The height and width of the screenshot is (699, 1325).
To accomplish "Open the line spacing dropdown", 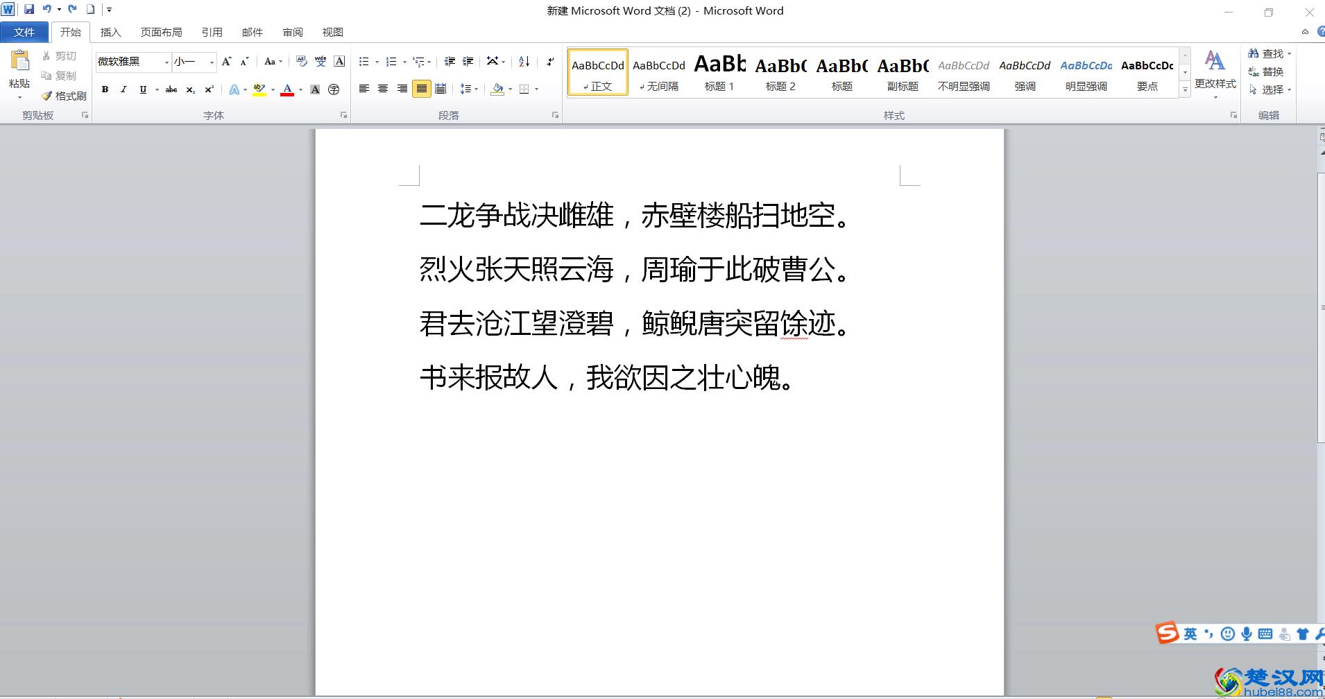I will coord(469,89).
